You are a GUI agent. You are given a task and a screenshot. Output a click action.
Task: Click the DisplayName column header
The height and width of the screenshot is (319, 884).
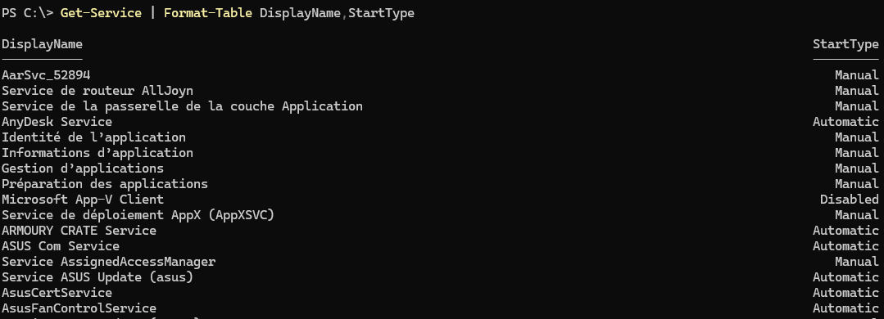tap(43, 44)
